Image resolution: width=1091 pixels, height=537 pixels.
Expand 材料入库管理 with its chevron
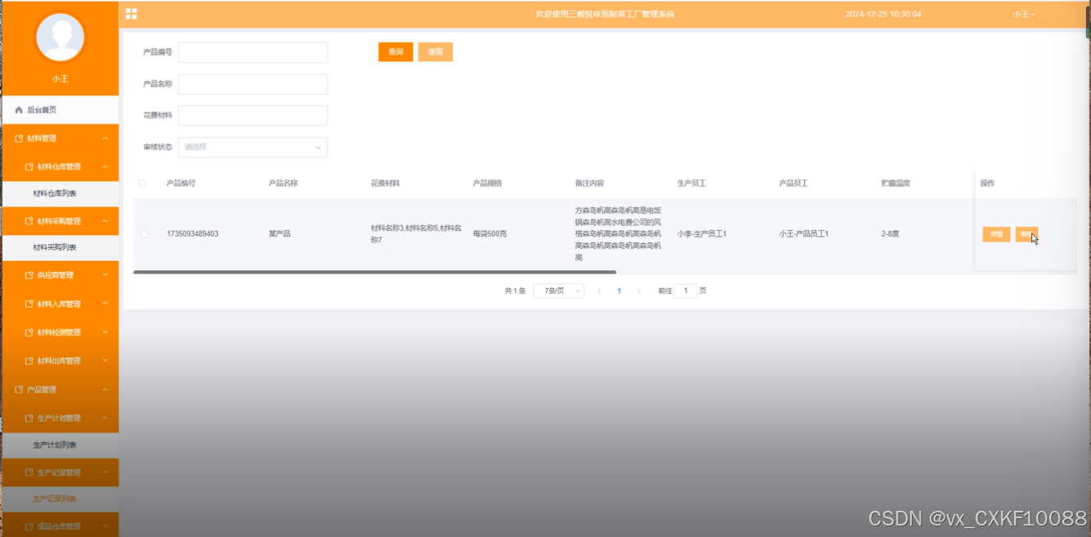pos(105,304)
